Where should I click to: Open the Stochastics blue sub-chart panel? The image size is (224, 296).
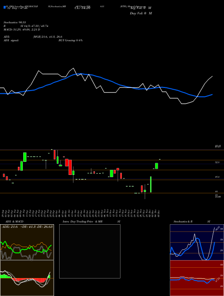click(x=197, y=242)
